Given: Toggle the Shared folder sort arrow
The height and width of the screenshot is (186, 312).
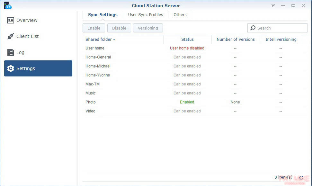Looking at the screenshot, I should pos(114,40).
